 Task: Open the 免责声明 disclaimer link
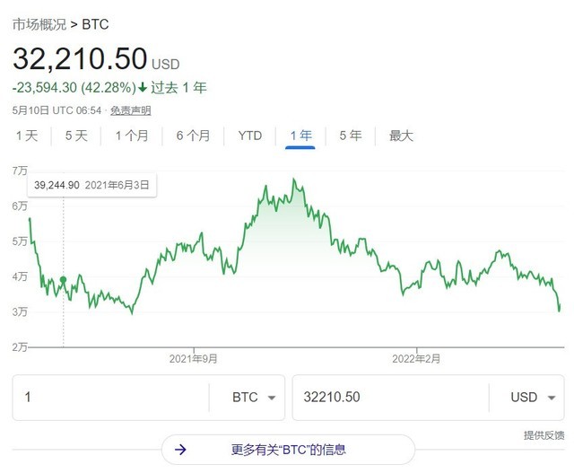coord(131,110)
